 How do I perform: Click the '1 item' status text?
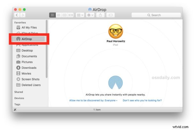(x=97, y=110)
